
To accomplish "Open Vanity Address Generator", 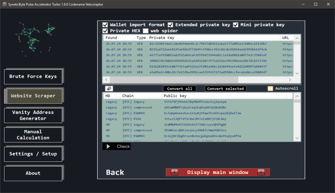I will pos(33,115).
